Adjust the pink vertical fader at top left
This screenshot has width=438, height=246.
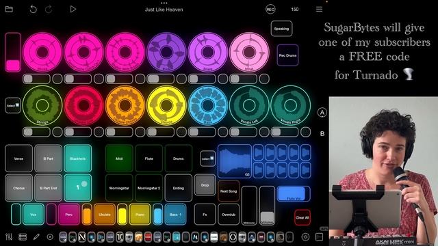13,52
